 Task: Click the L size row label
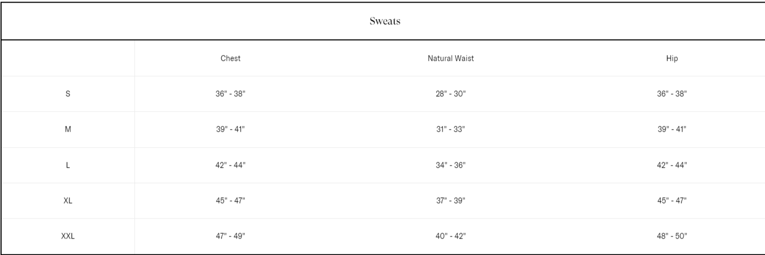point(68,165)
